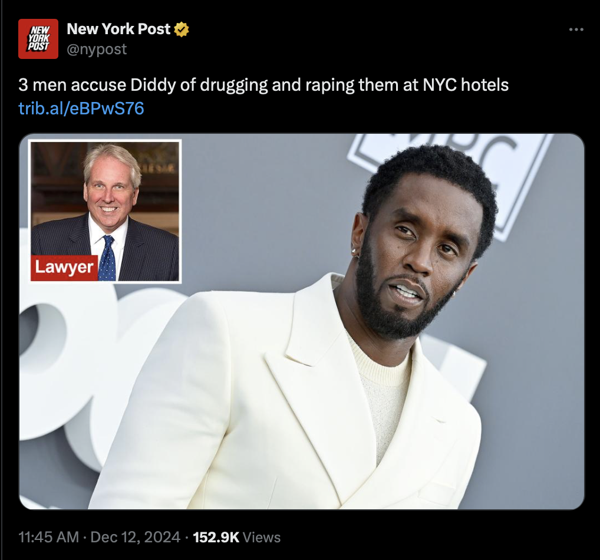Click the Dec 12, 2024 date
The height and width of the screenshot is (560, 600).
point(135,537)
